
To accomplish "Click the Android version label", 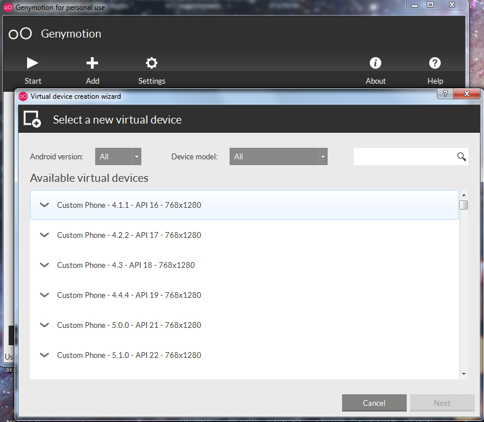I will pyautogui.click(x=57, y=156).
